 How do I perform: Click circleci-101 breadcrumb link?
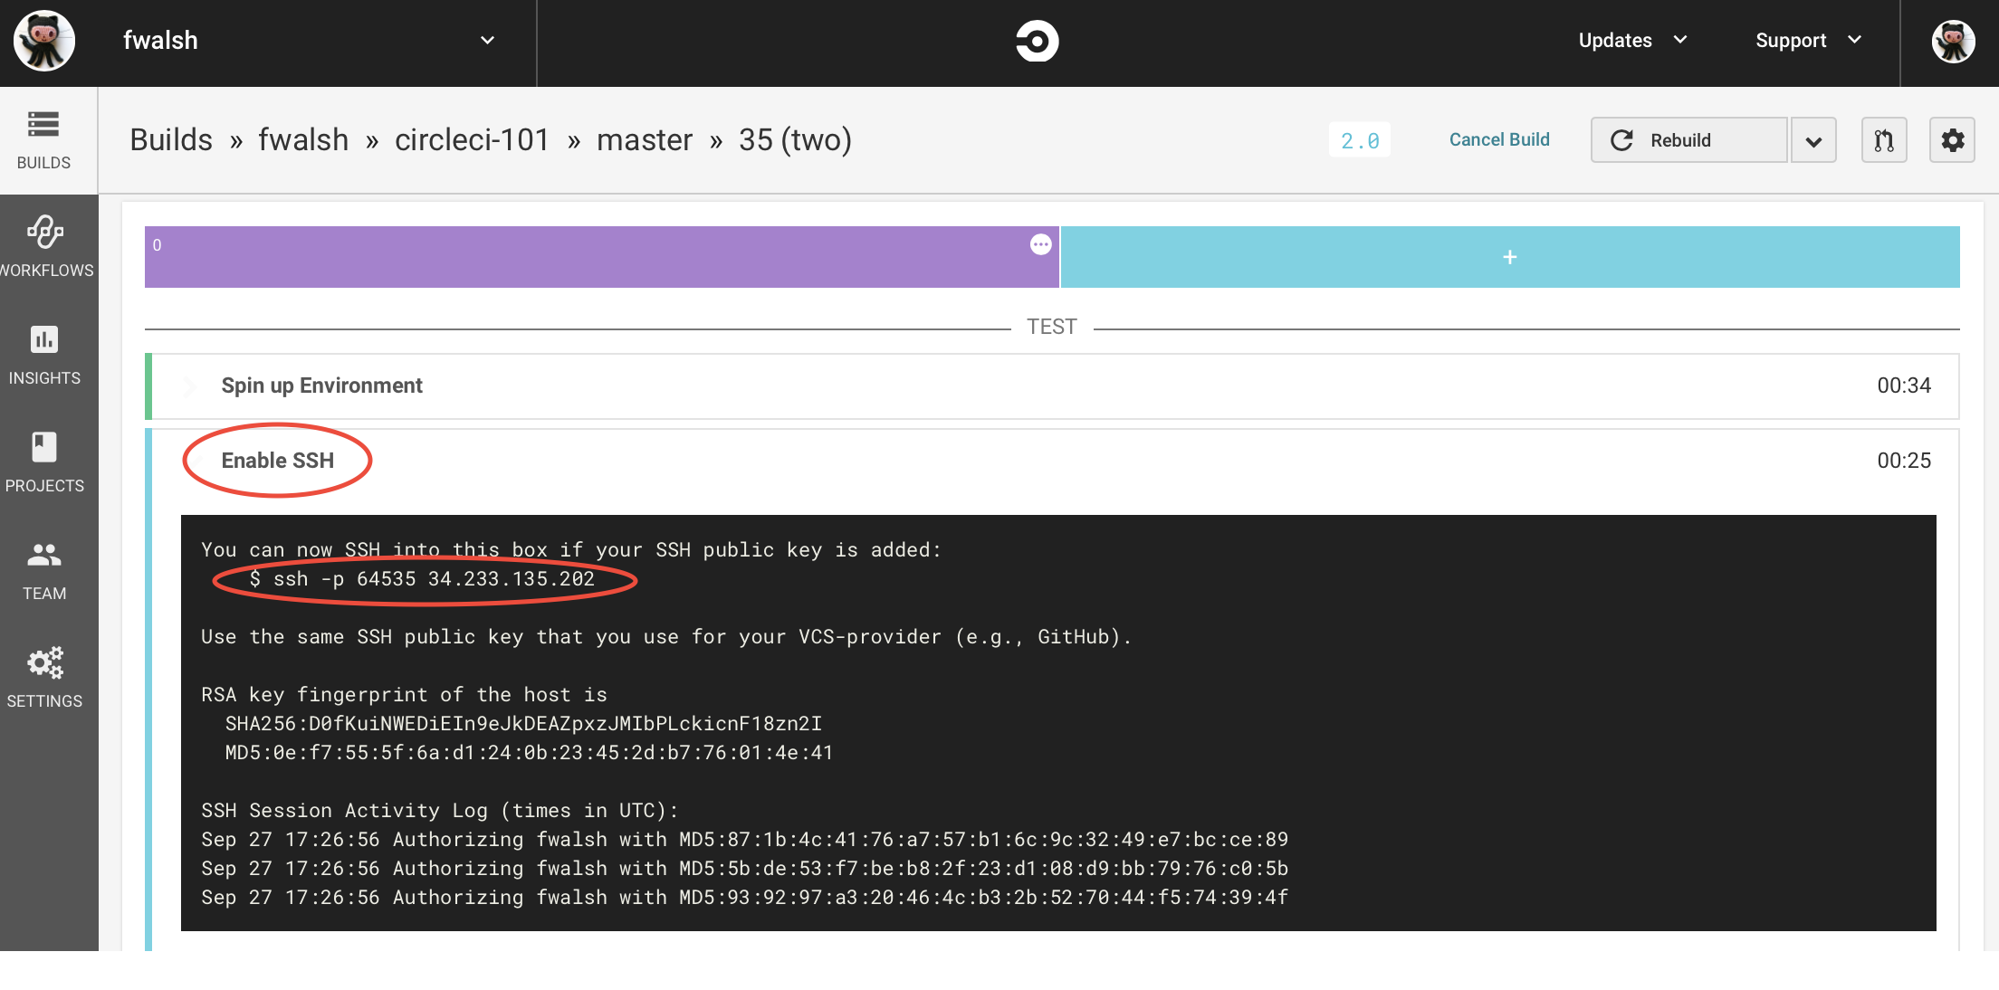click(x=472, y=140)
